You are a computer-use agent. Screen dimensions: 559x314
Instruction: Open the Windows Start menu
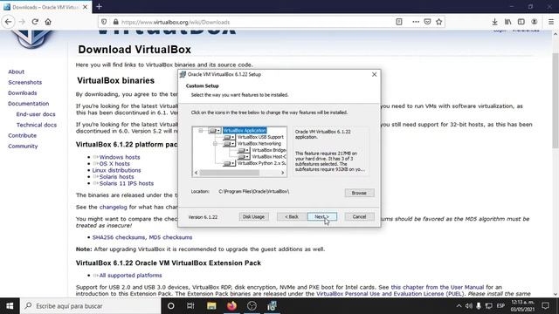click(x=10, y=306)
